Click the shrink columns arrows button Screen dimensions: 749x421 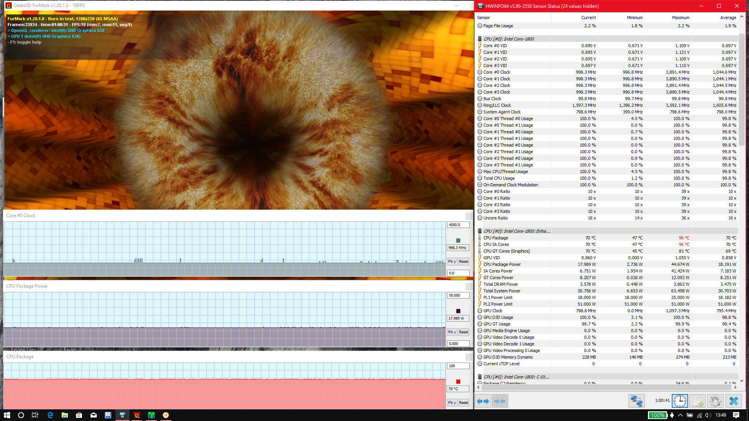click(500, 401)
